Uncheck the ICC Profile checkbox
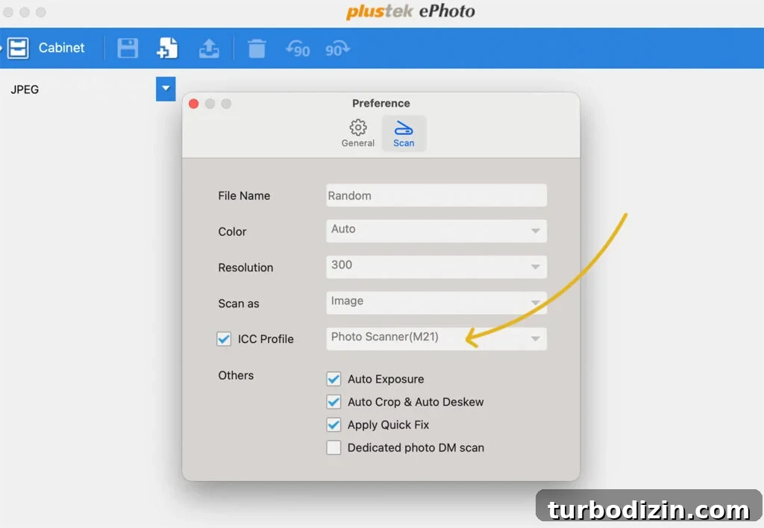764x528 pixels. [224, 339]
